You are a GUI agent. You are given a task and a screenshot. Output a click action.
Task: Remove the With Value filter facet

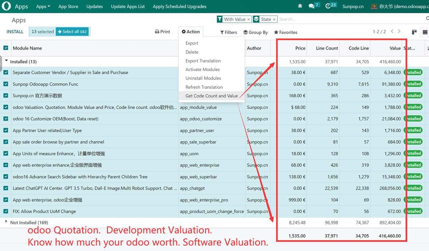(x=249, y=19)
